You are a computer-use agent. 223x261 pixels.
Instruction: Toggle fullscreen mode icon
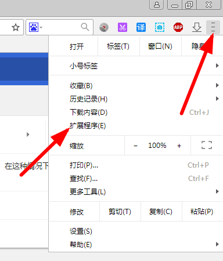(x=207, y=145)
